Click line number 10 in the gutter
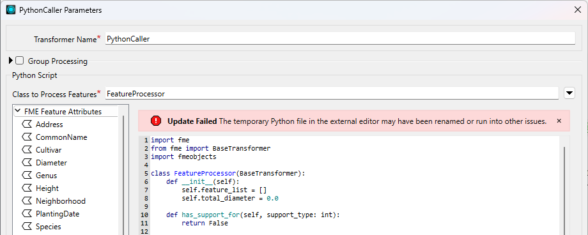The width and height of the screenshot is (588, 235). pos(144,215)
